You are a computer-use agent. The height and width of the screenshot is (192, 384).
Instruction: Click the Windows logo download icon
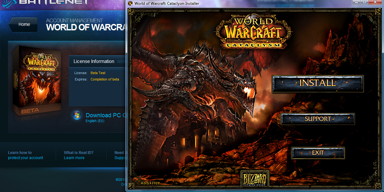coord(77,116)
